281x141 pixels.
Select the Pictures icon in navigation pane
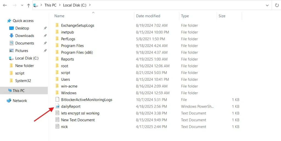12,51
